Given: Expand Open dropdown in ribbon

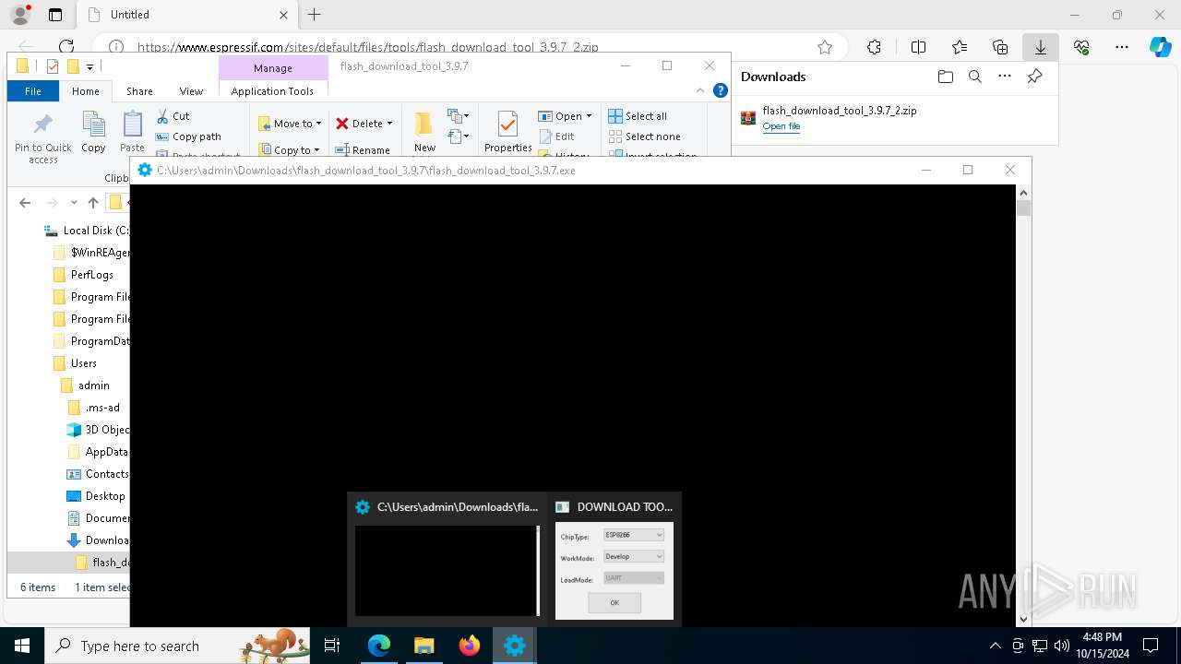Looking at the screenshot, I should click(590, 116).
